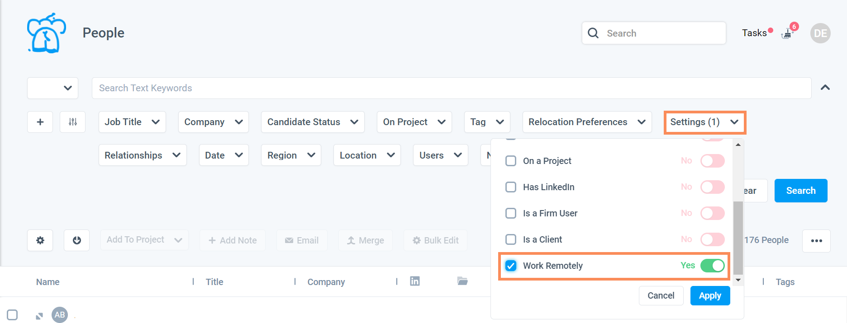The width and height of the screenshot is (847, 323).
Task: Open the three-dots more options menu
Action: (x=816, y=241)
